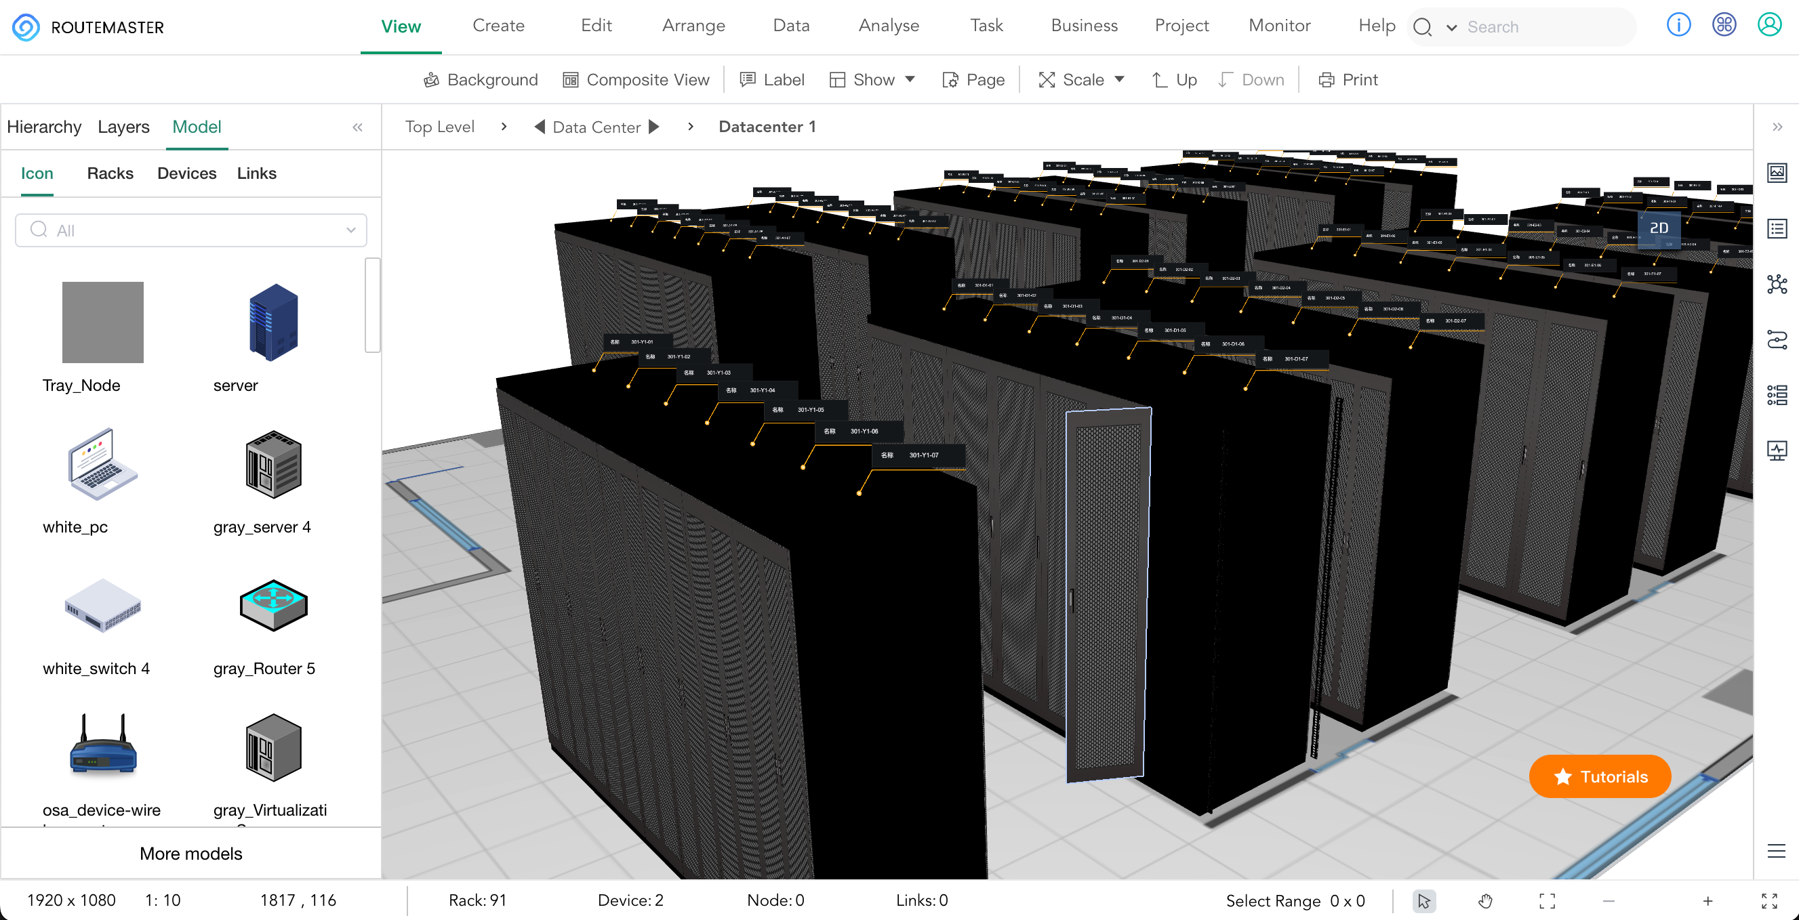Open the list properties icon in right sidebar
Screen dimensions: 1799x920
click(1777, 228)
